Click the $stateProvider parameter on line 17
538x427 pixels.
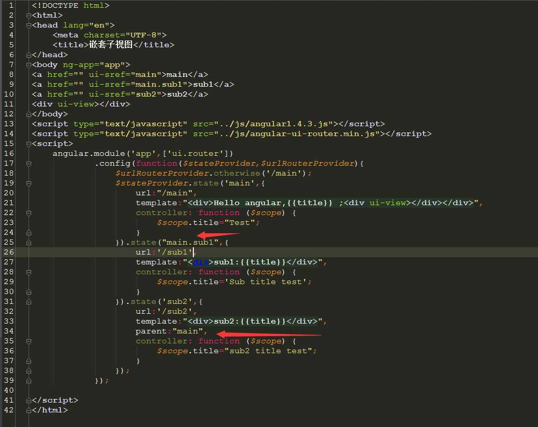coord(219,163)
